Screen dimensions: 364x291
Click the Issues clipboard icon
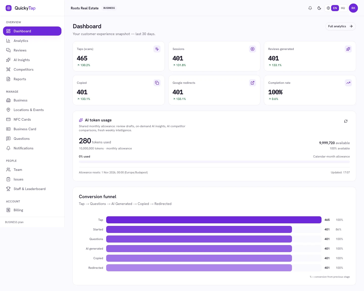pyautogui.click(x=8, y=179)
